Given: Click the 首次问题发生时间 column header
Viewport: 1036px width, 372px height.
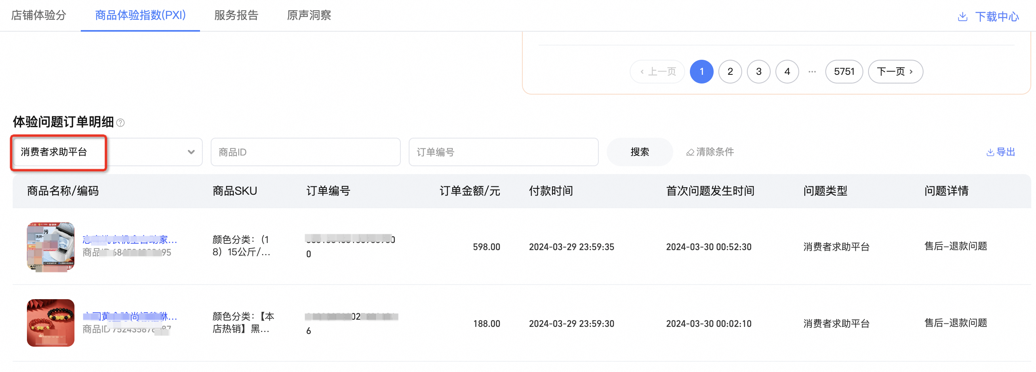Looking at the screenshot, I should (710, 191).
